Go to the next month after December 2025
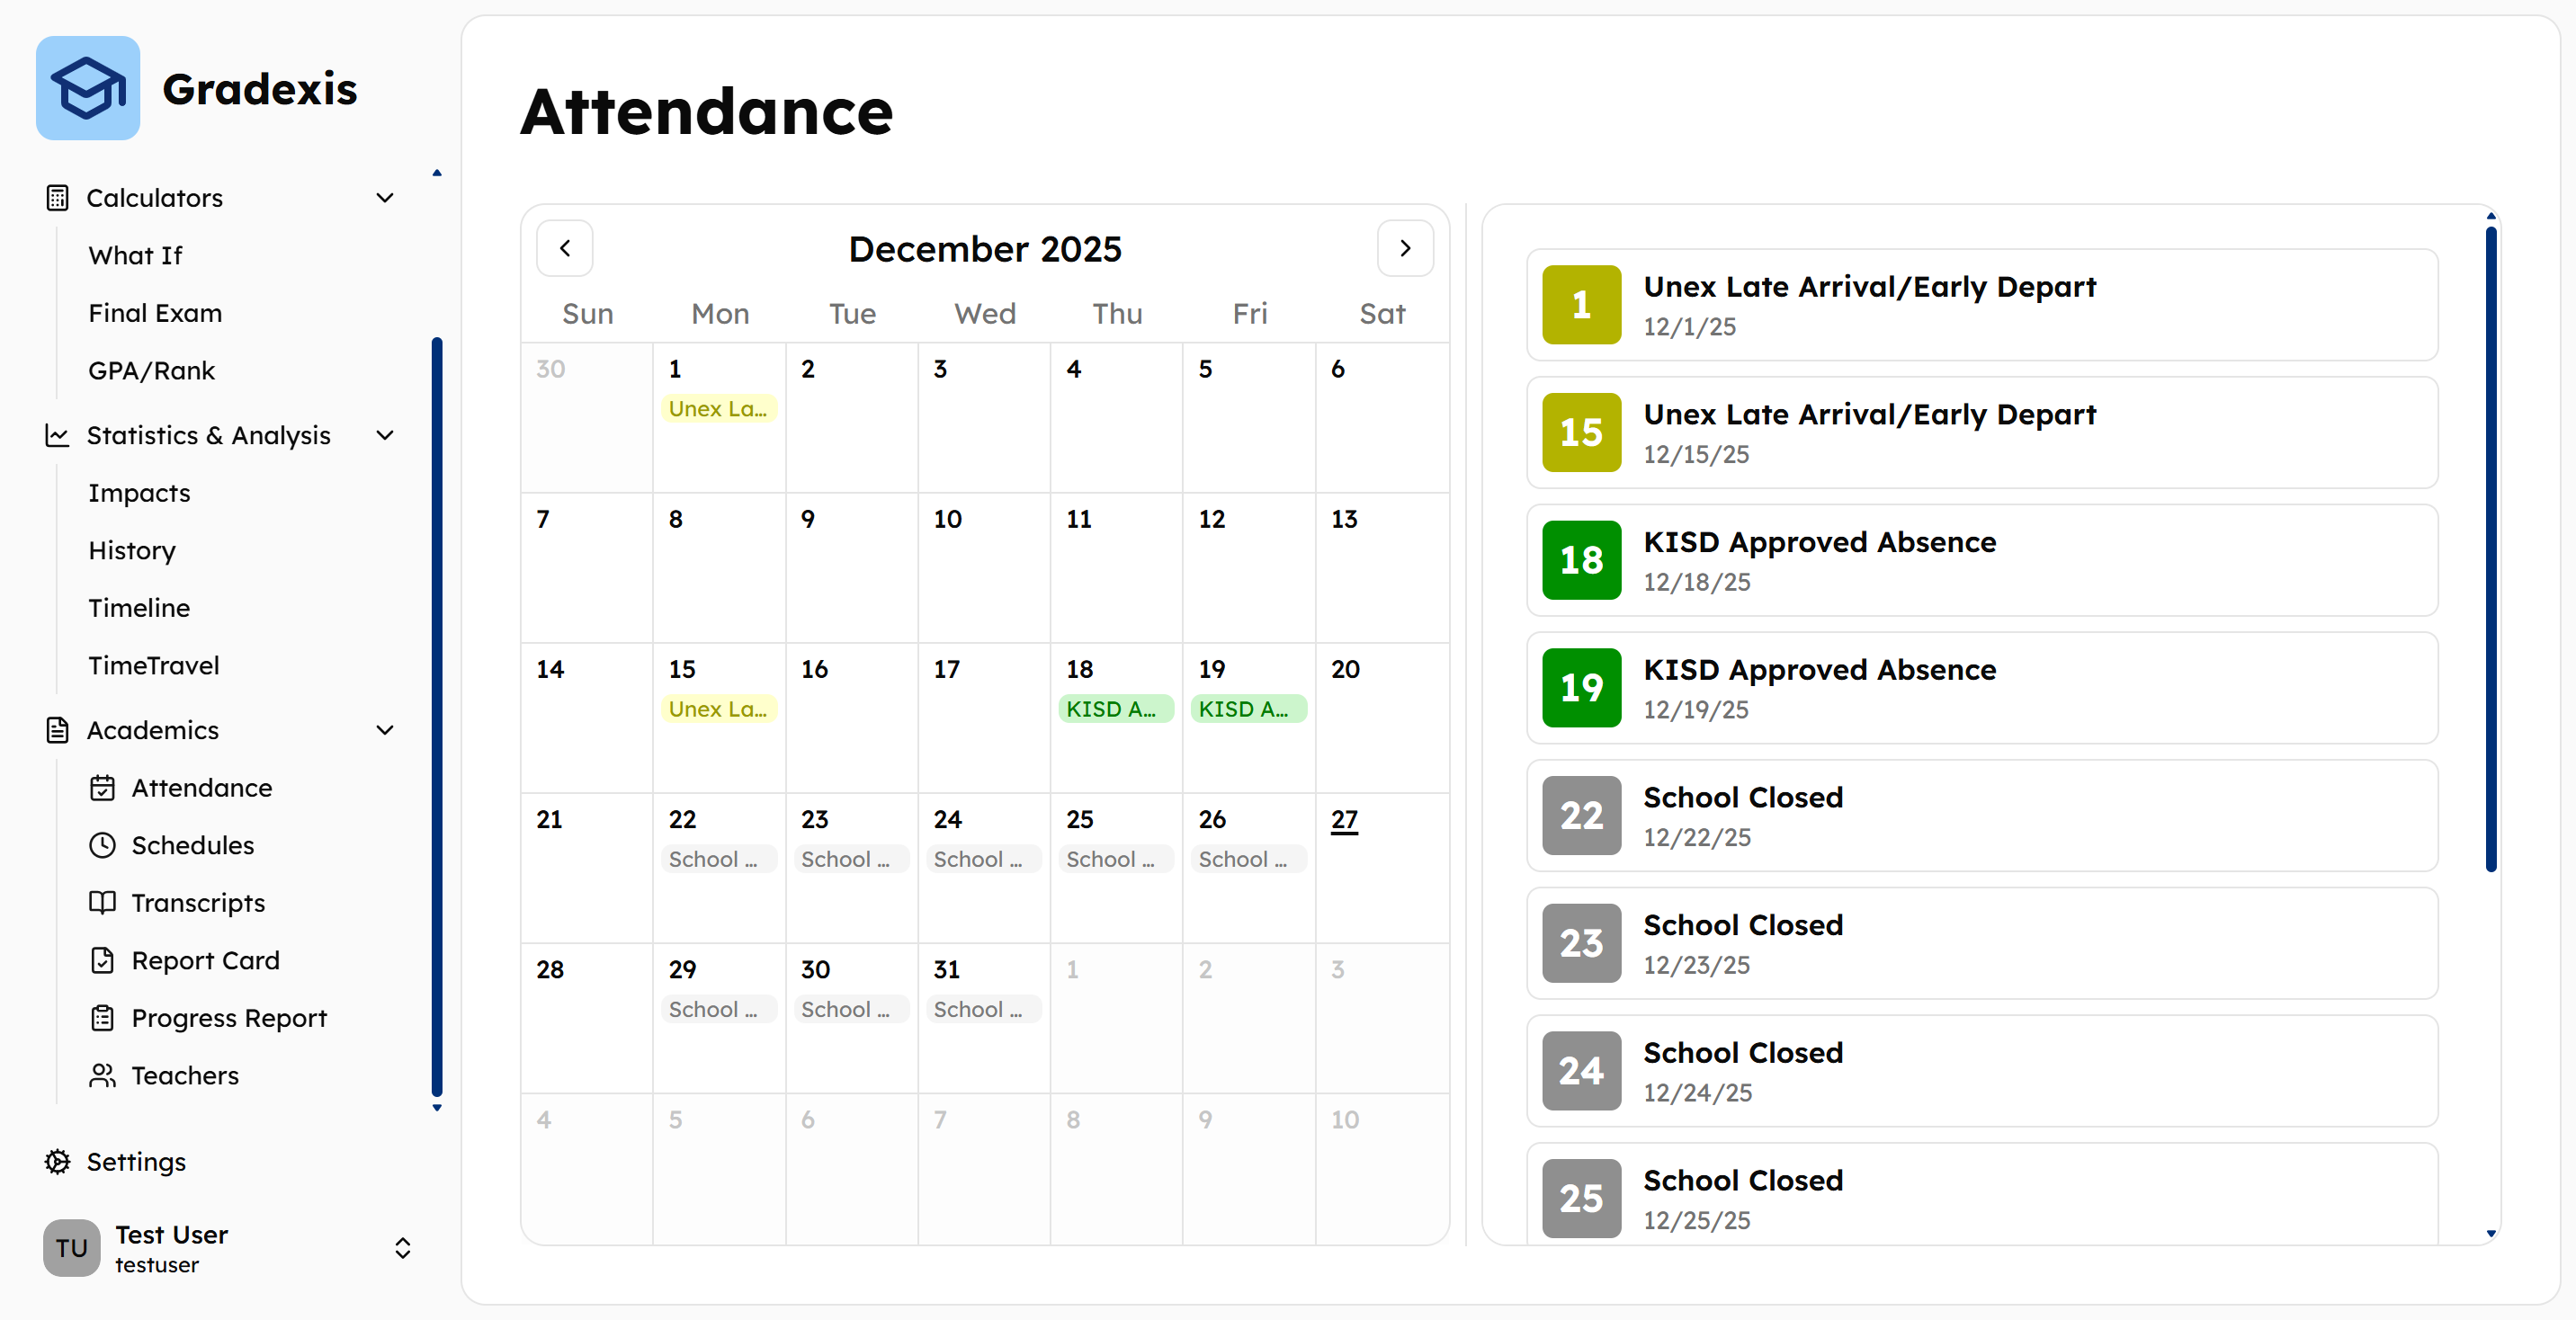This screenshot has height=1320, width=2576. [x=1405, y=248]
